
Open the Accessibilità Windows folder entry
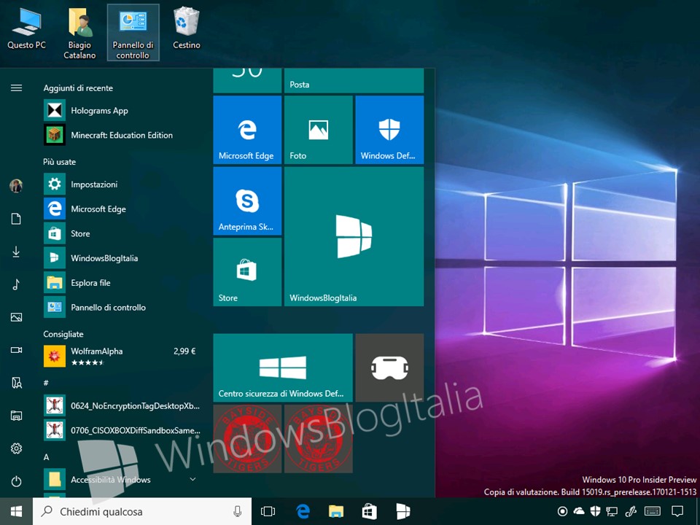tap(122, 480)
